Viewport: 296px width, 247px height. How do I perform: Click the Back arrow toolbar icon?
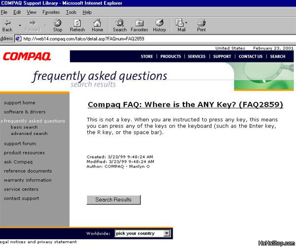tap(7, 23)
